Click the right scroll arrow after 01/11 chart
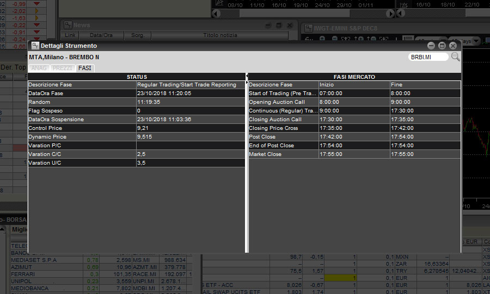 click(x=390, y=14)
